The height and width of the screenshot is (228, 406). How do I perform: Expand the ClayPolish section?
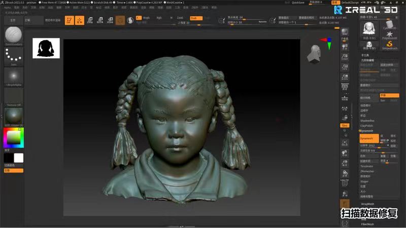366,126
